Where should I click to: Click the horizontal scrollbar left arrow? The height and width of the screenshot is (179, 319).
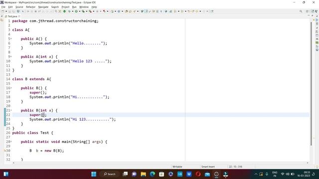point(13,163)
